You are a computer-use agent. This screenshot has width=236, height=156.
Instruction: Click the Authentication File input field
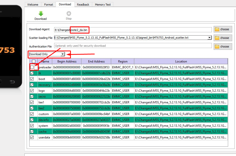coord(133,46)
